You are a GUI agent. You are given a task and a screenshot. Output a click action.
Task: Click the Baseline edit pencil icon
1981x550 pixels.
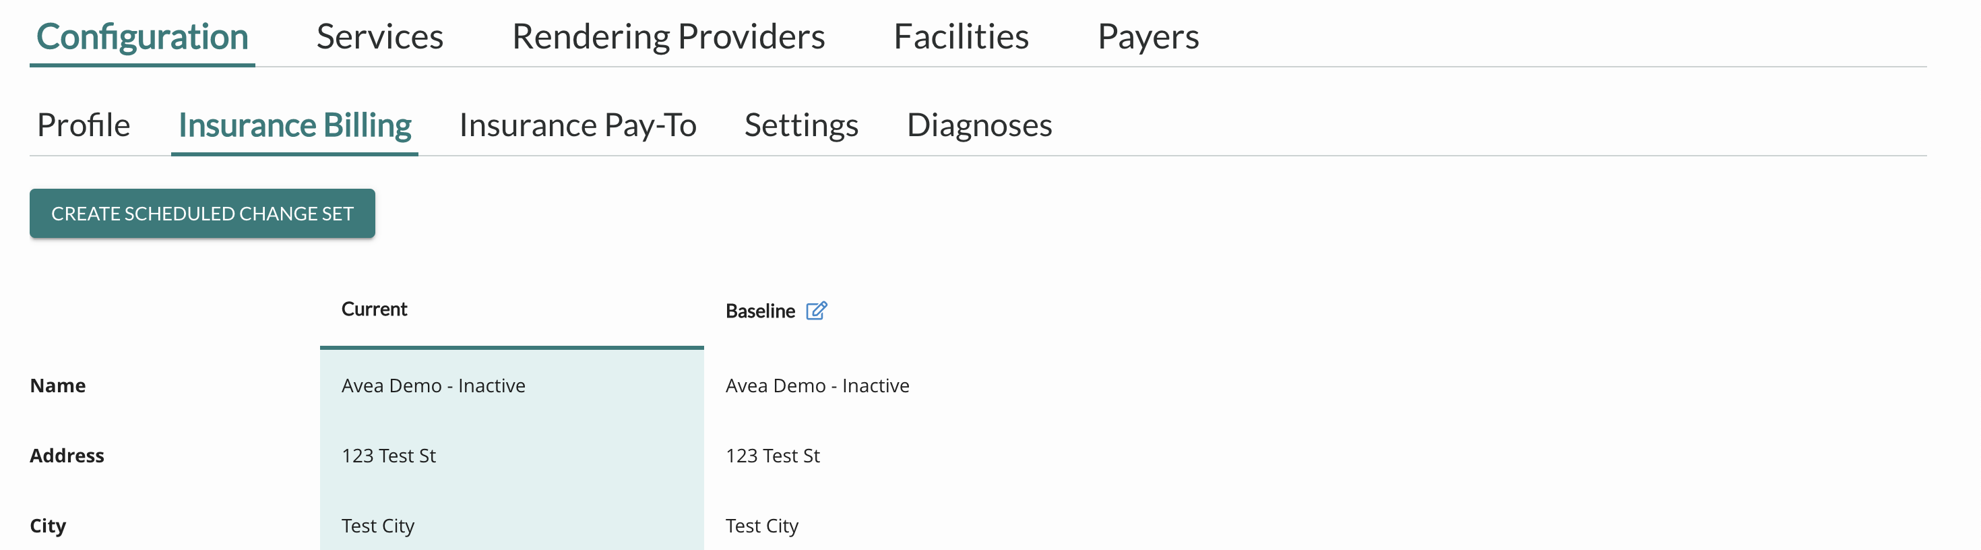pyautogui.click(x=816, y=310)
